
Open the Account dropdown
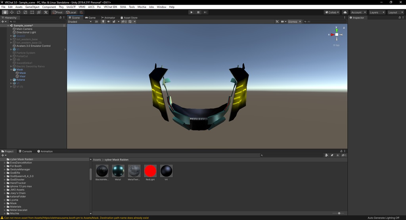tap(358, 12)
